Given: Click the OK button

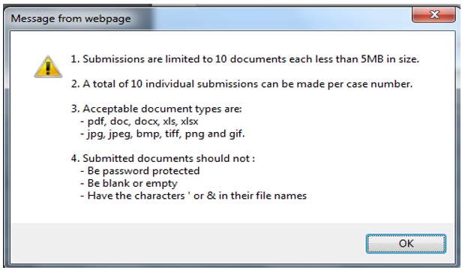Looking at the screenshot, I should point(406,244).
